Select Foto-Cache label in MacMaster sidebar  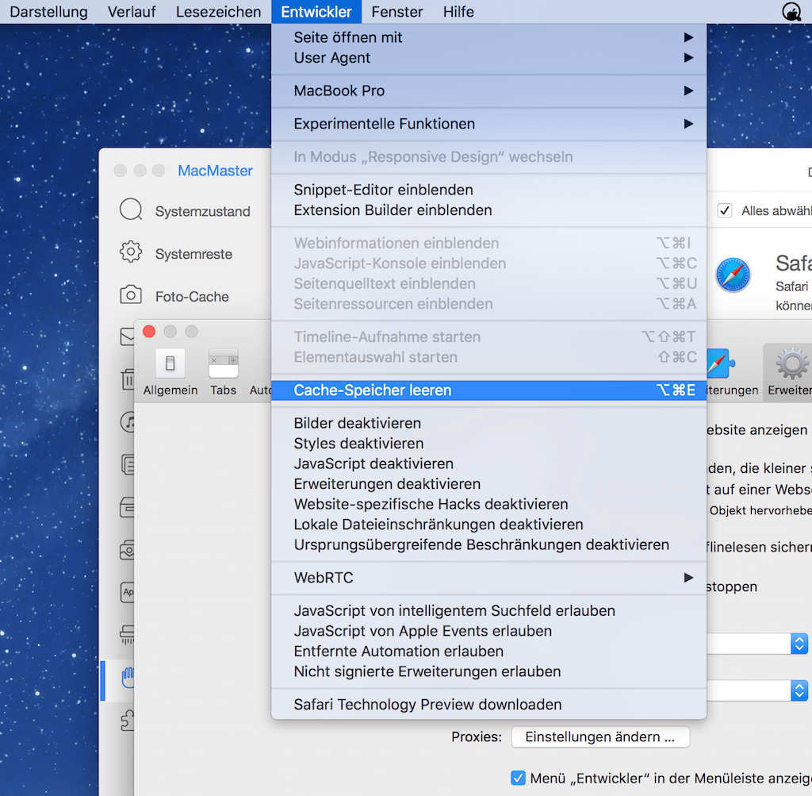pos(192,297)
